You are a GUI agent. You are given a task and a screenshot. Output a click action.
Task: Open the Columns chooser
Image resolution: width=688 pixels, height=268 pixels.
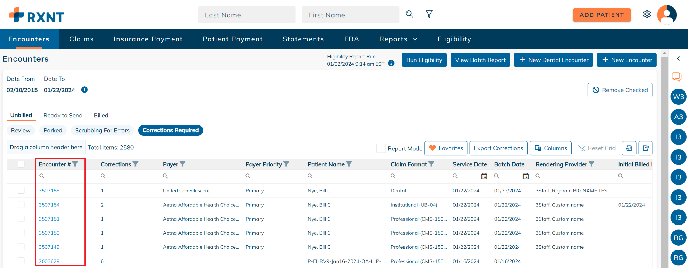point(550,148)
